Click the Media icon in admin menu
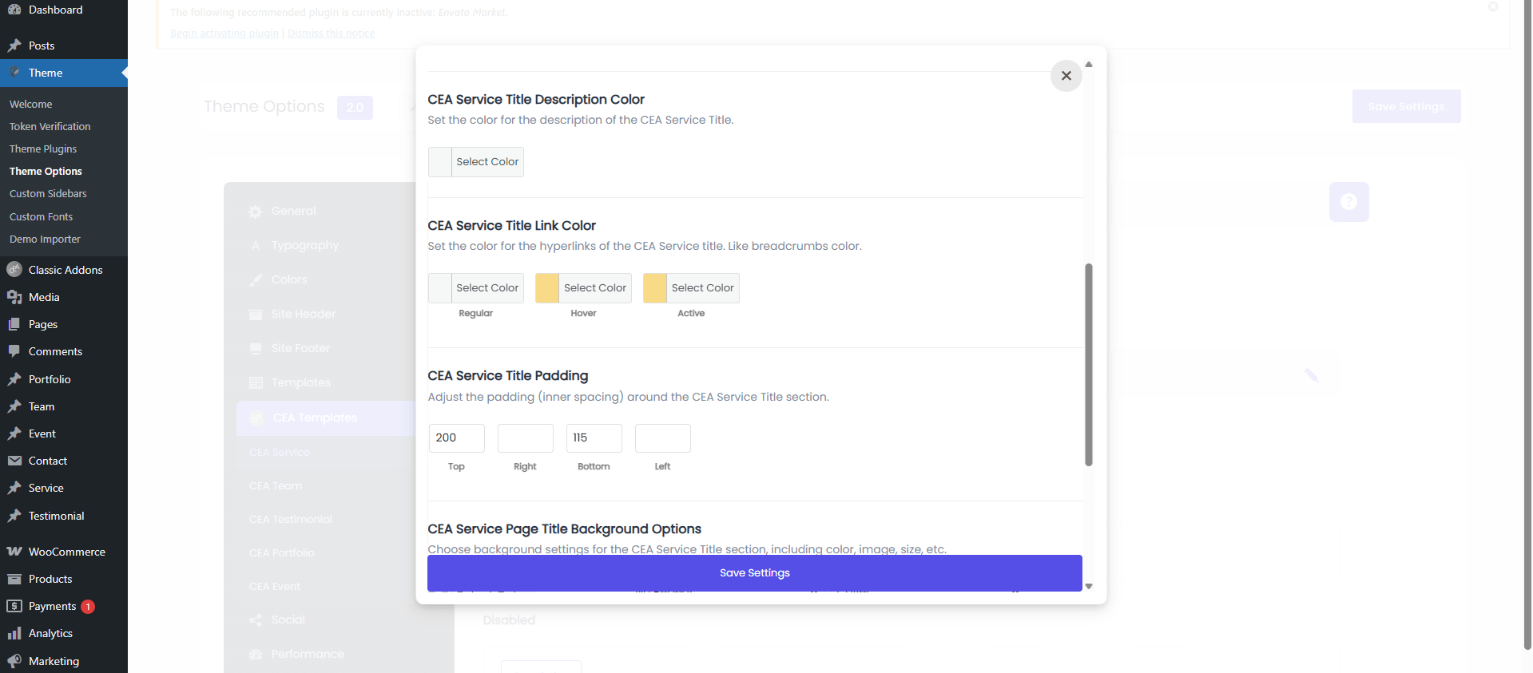 (14, 297)
